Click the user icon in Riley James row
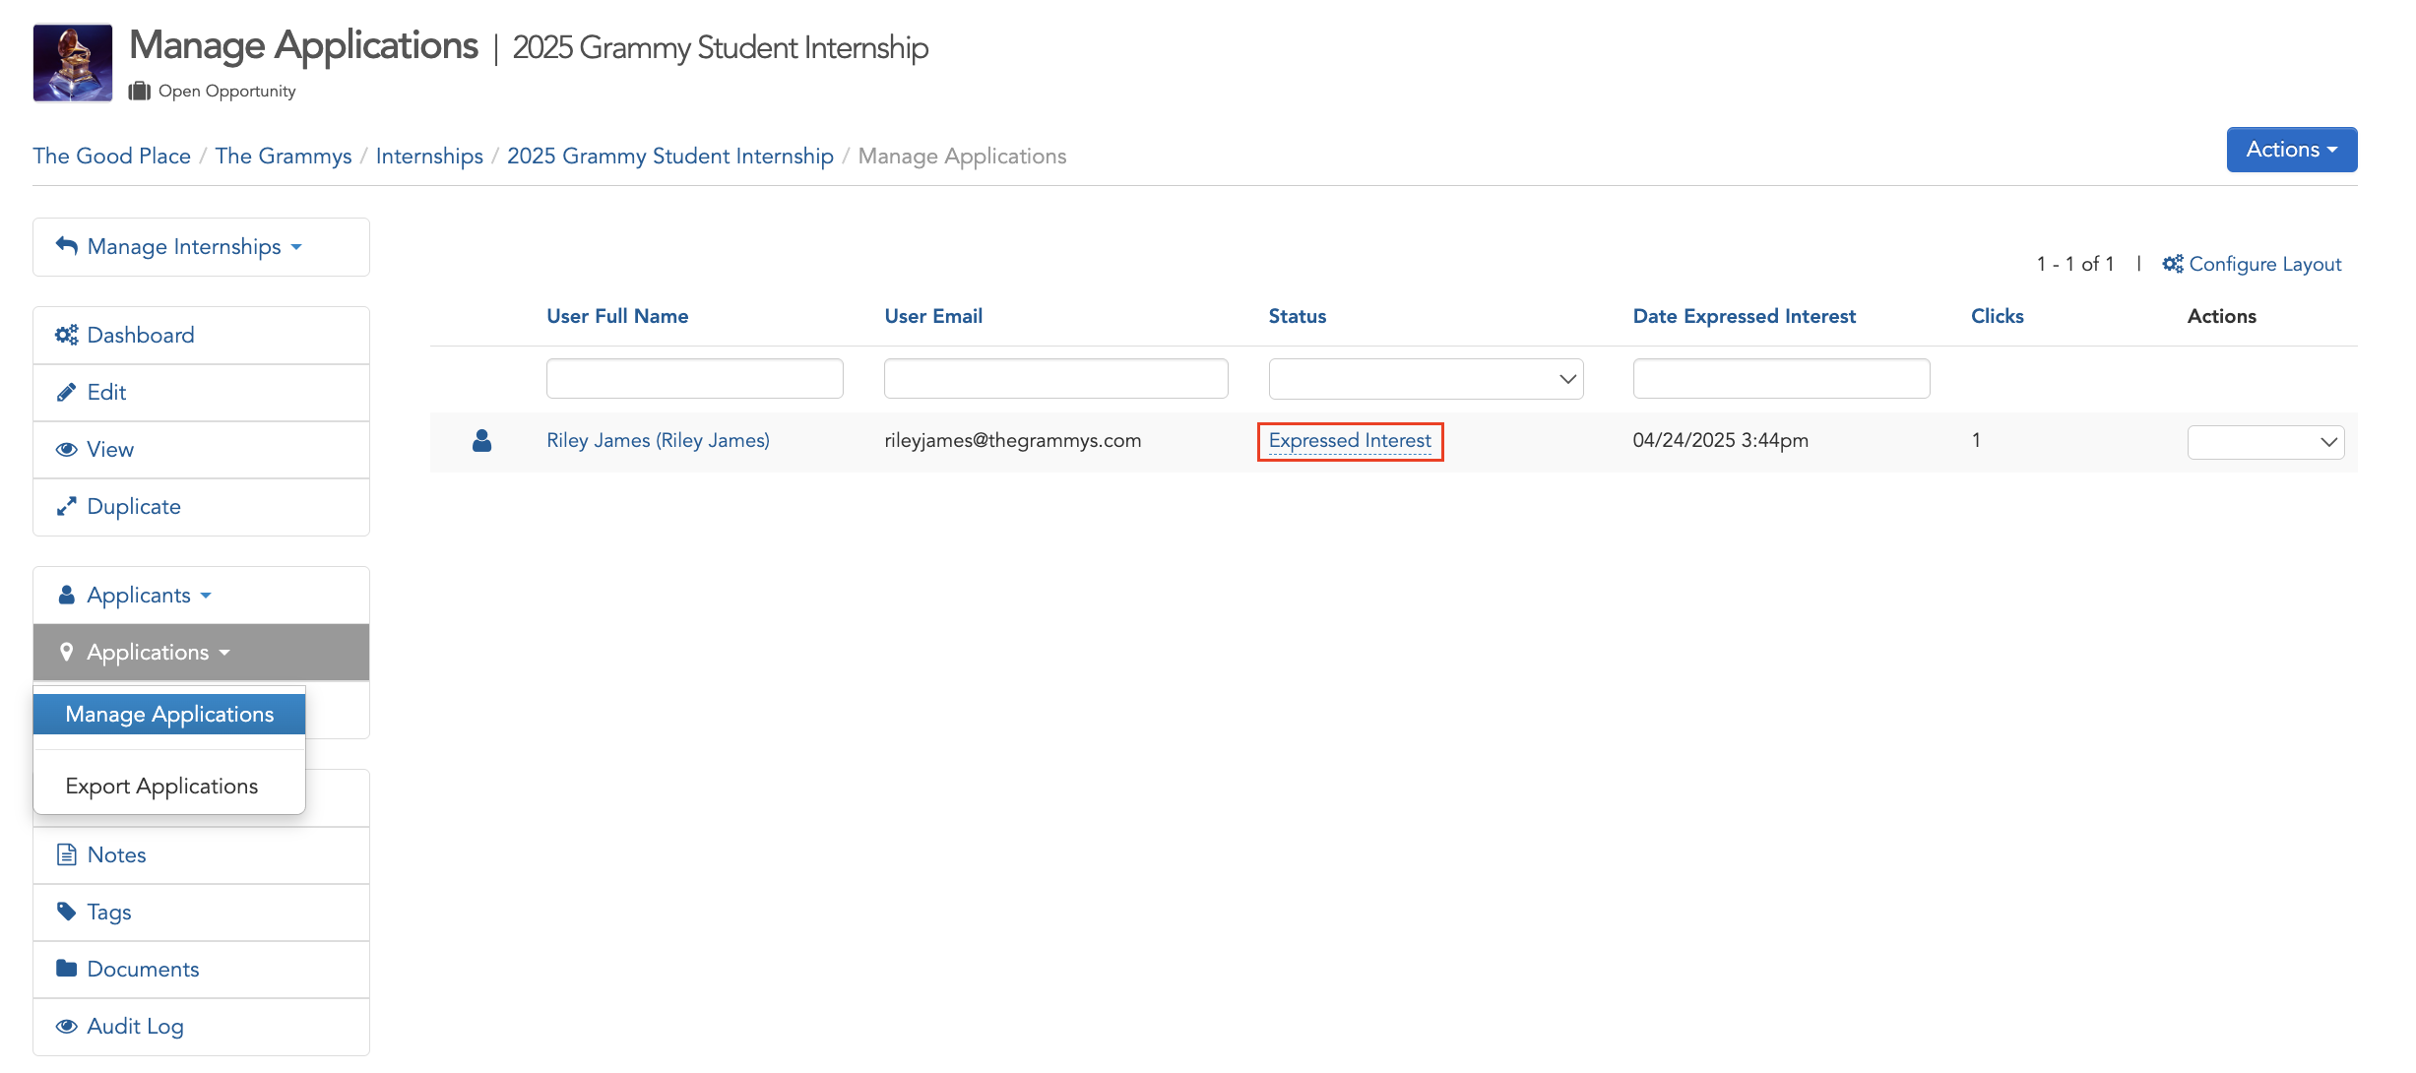Viewport: 2416px width, 1073px height. [481, 440]
